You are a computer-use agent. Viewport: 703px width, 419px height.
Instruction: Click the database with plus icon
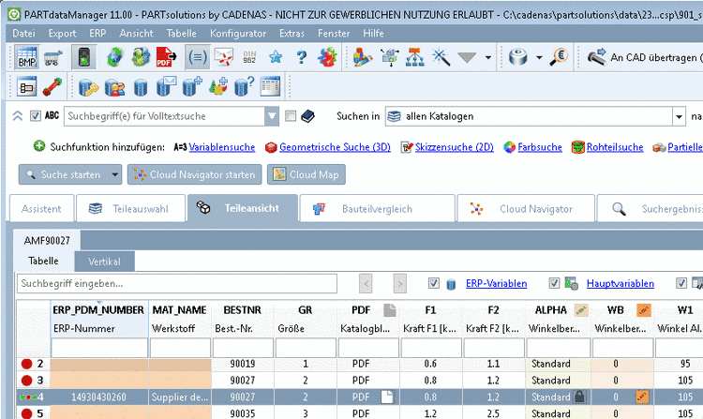tap(192, 86)
